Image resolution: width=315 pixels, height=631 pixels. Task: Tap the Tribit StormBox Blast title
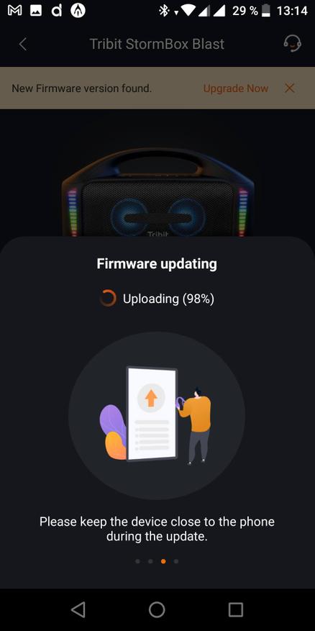(157, 44)
